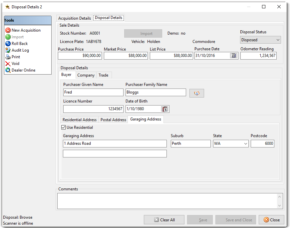Open Dealer Online search icon
Image resolution: width=290 pixels, height=230 pixels.
tap(8, 70)
